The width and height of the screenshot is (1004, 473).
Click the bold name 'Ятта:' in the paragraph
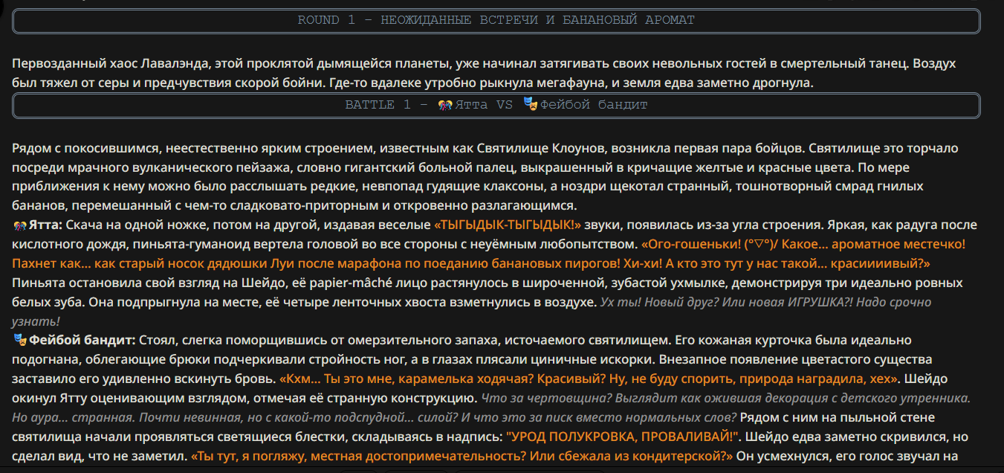[x=46, y=225]
